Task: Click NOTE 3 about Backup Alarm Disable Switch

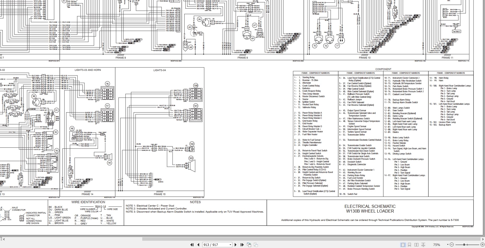Action: [x=195, y=212]
